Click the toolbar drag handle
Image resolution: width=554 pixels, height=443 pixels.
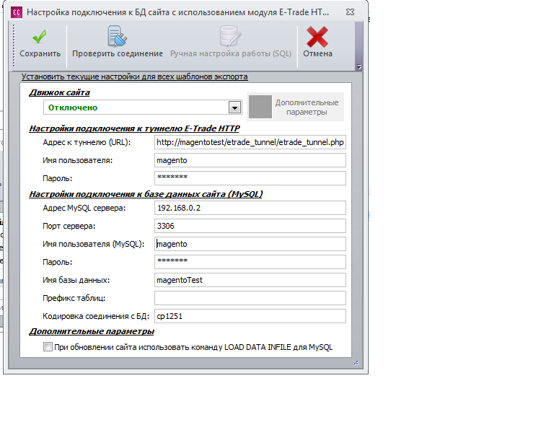(x=14, y=45)
